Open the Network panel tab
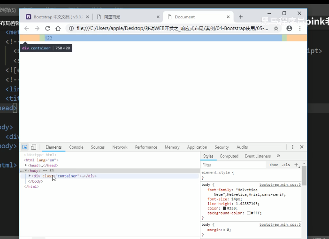This screenshot has width=329, height=239. click(120, 147)
